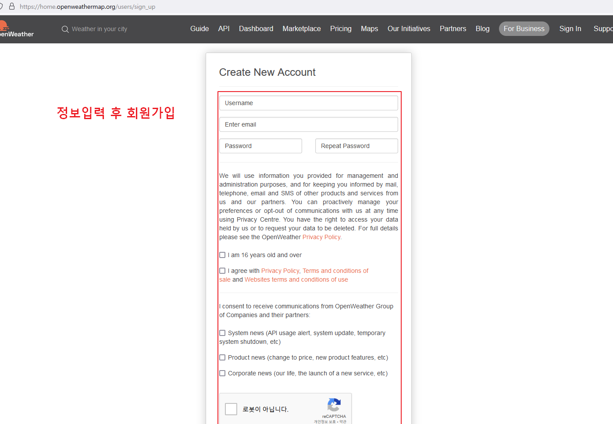Open the Support menu item

[x=603, y=29]
